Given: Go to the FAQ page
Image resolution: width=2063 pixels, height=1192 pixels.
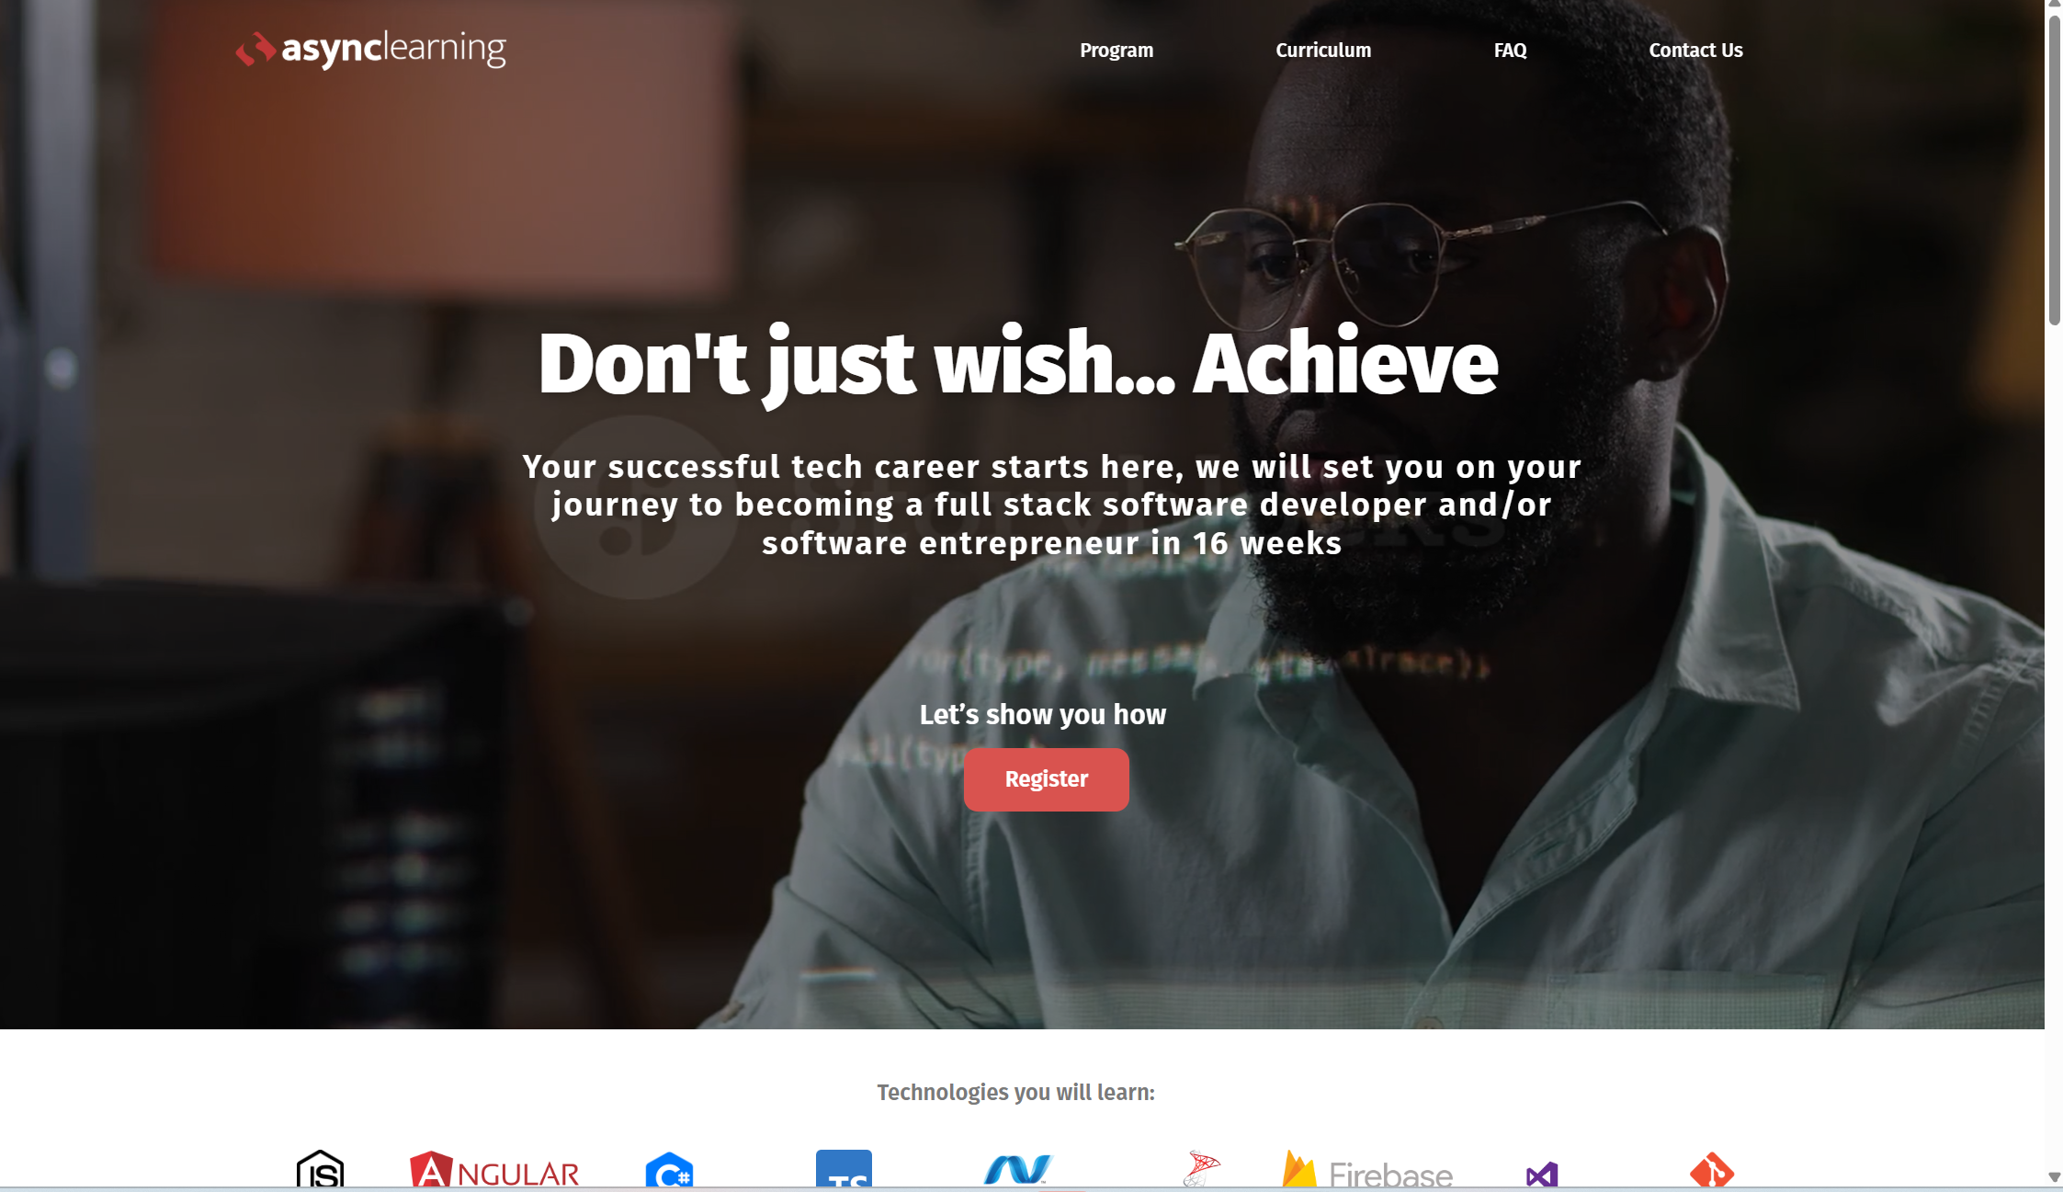Looking at the screenshot, I should tap(1510, 51).
